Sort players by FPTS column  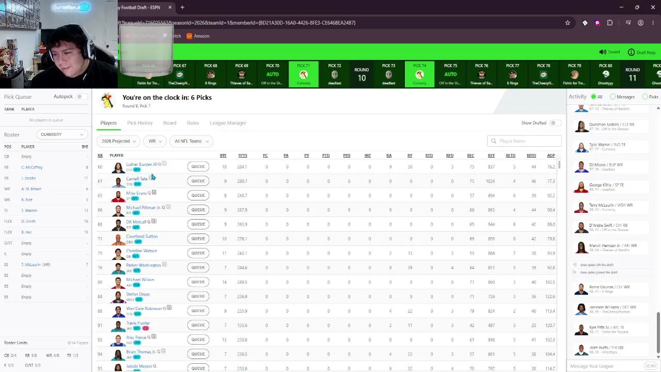click(x=242, y=156)
